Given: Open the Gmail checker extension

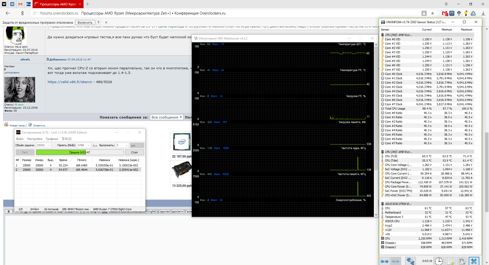Looking at the screenshot, I should [445, 13].
